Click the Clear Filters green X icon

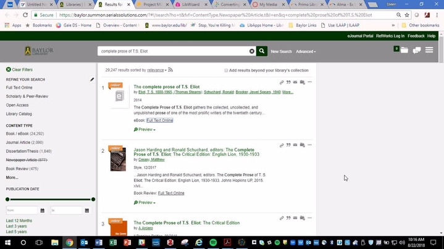(9, 70)
